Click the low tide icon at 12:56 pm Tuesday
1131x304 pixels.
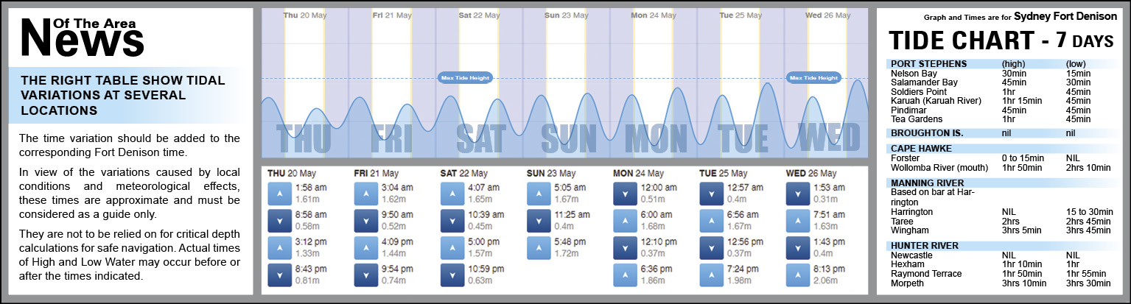[712, 247]
